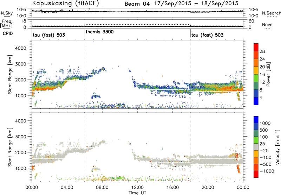
Task: Click the dashed CPID boundary line at 18:00 in power panel
Action: tap(190, 74)
